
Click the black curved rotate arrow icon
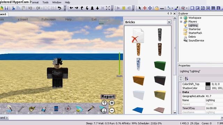[x=60, y=8]
